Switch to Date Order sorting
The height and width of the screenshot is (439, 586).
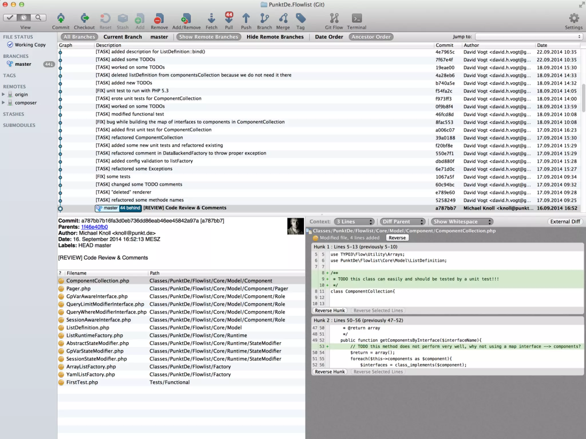(329, 37)
